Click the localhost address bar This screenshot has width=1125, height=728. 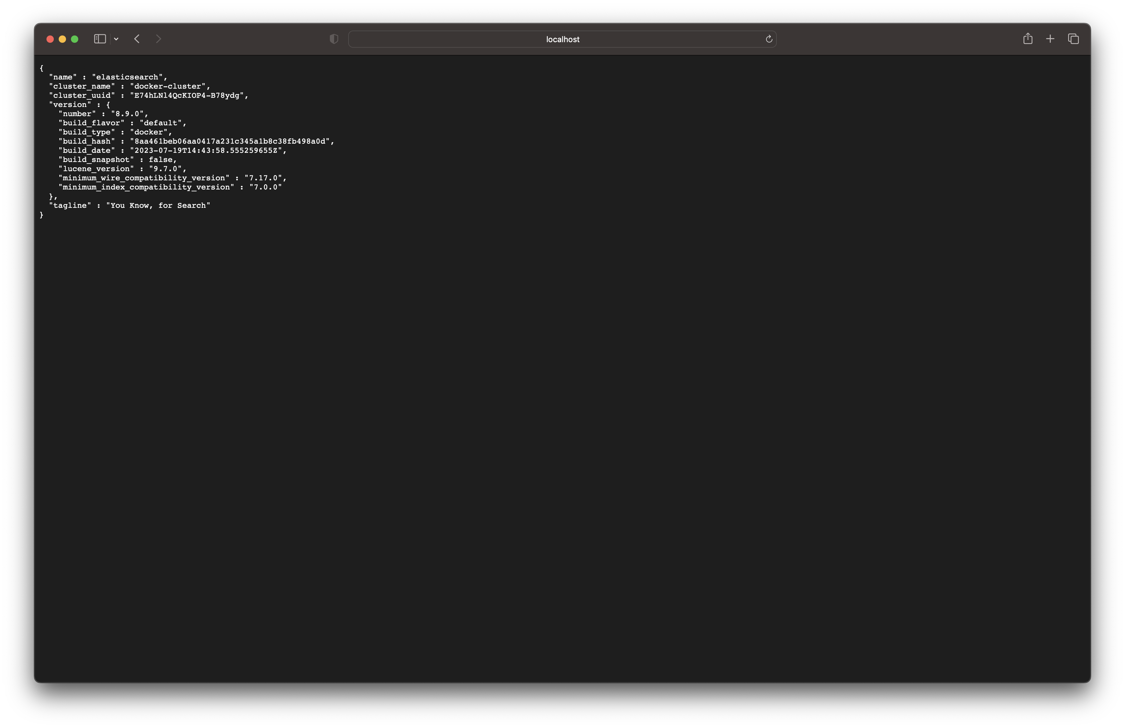[562, 39]
